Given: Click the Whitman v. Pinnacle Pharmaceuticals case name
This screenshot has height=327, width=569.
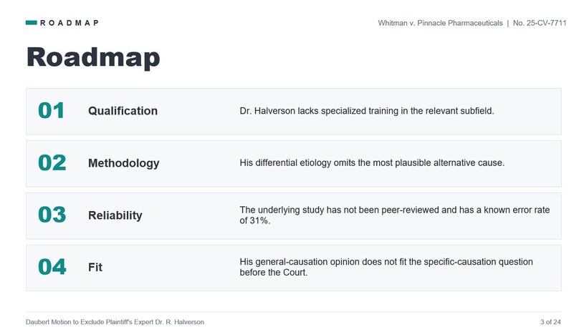Looking at the screenshot, I should pos(440,23).
